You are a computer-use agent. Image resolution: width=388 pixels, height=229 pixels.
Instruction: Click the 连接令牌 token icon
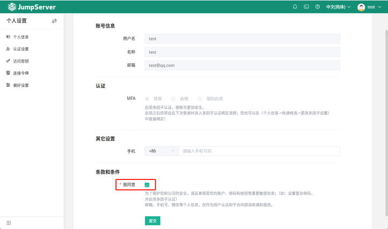tap(8, 73)
